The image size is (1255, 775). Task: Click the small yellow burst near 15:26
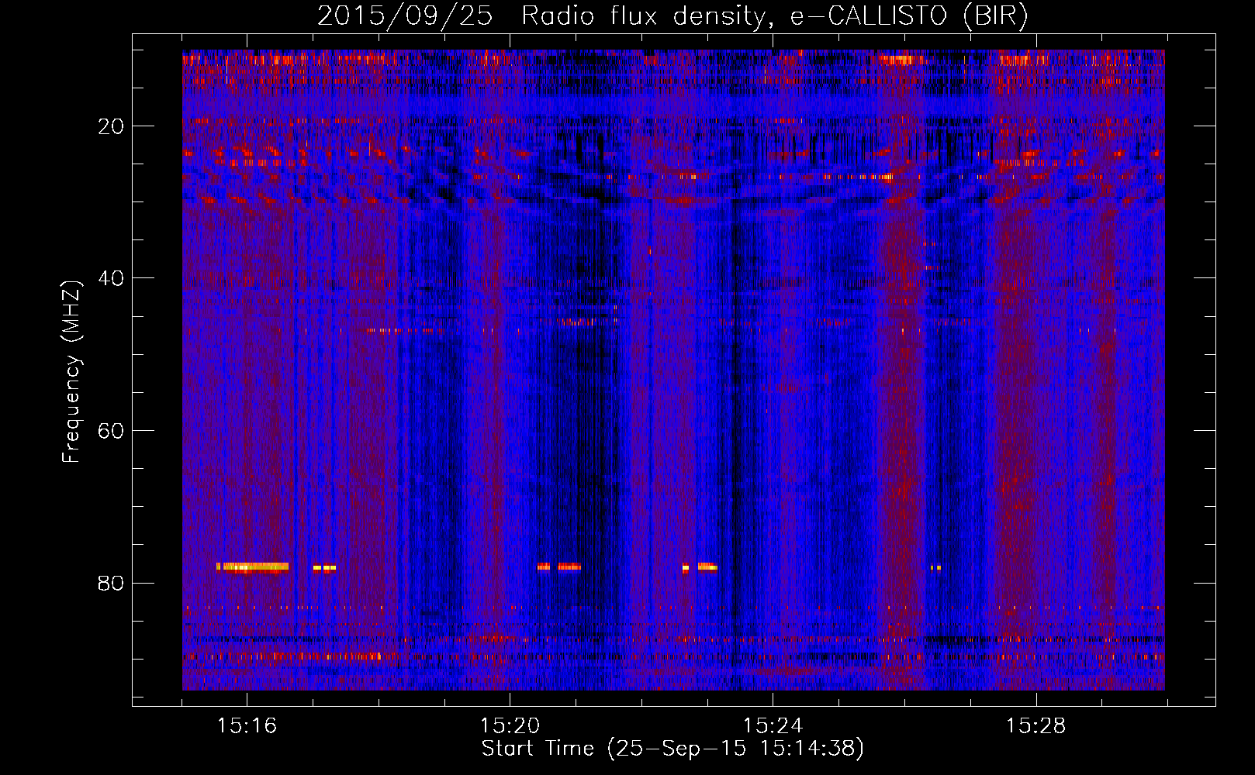[x=936, y=567]
